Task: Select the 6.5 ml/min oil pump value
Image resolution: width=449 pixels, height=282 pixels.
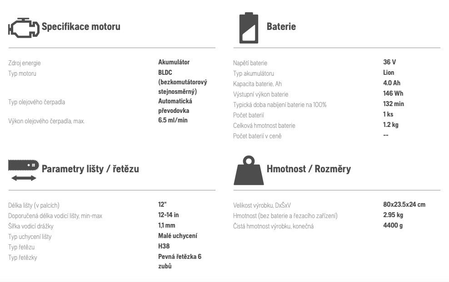Action: [x=173, y=120]
